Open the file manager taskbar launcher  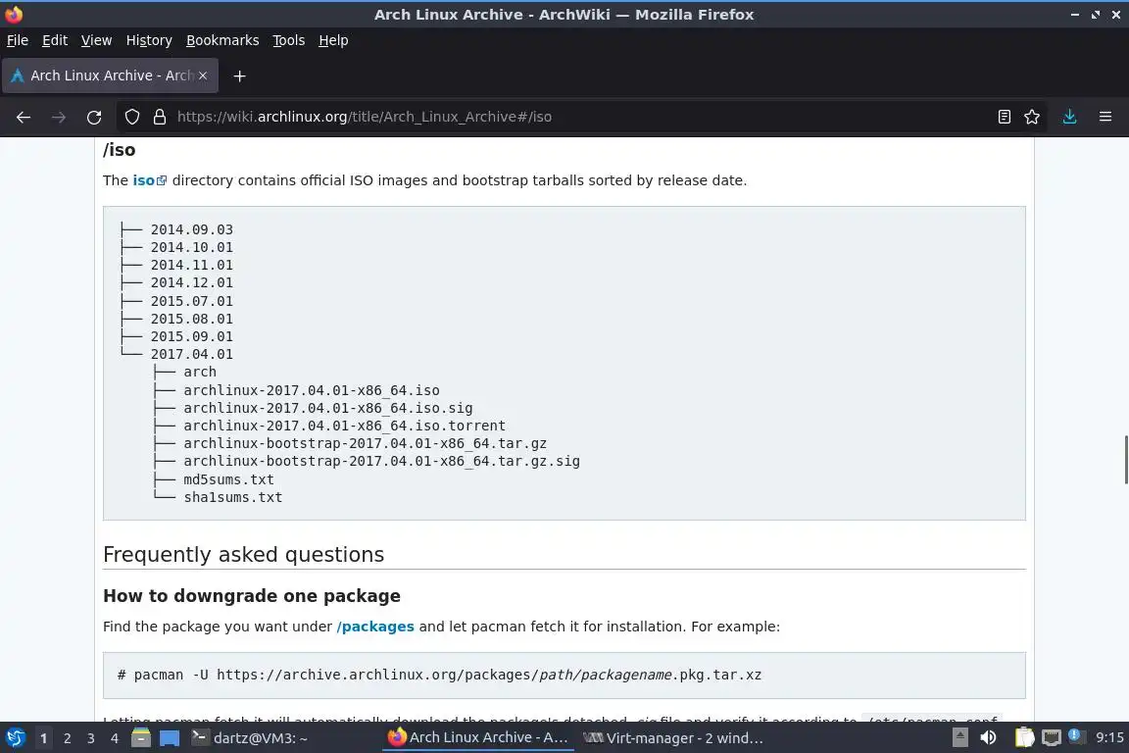click(141, 738)
